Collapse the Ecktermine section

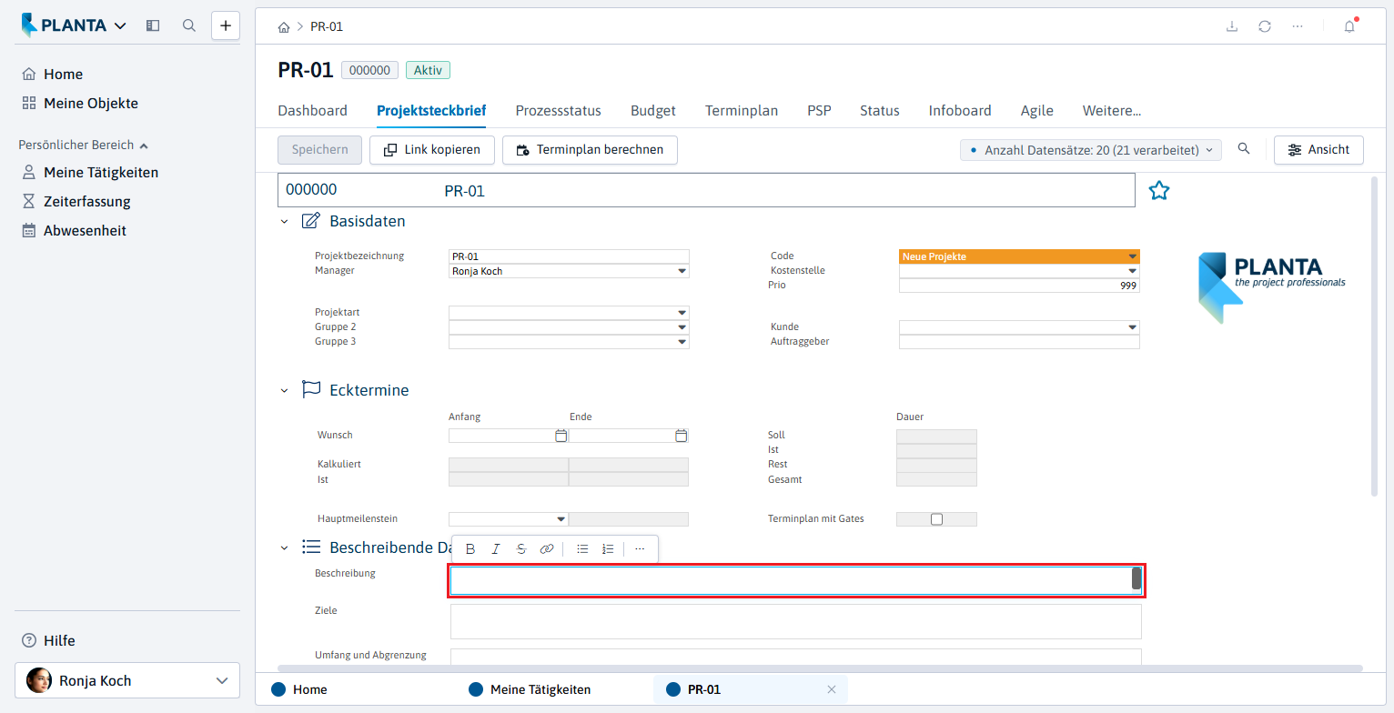tap(285, 390)
